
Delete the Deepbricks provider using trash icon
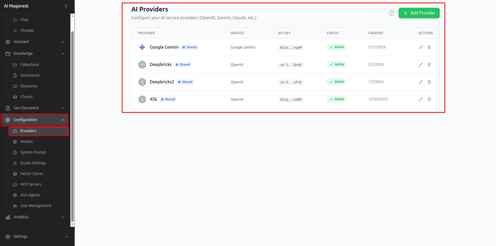tap(429, 65)
